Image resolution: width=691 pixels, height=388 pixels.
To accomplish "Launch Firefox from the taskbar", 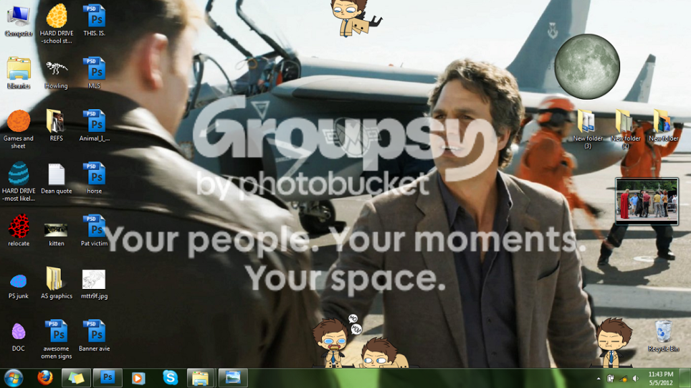I will pyautogui.click(x=45, y=378).
